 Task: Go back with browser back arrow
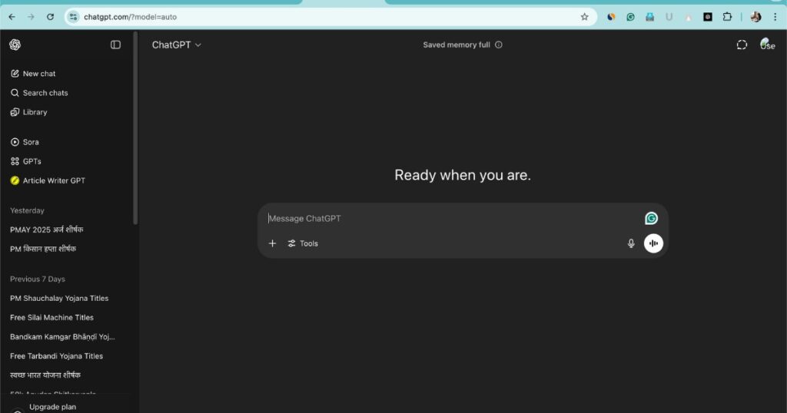12,17
